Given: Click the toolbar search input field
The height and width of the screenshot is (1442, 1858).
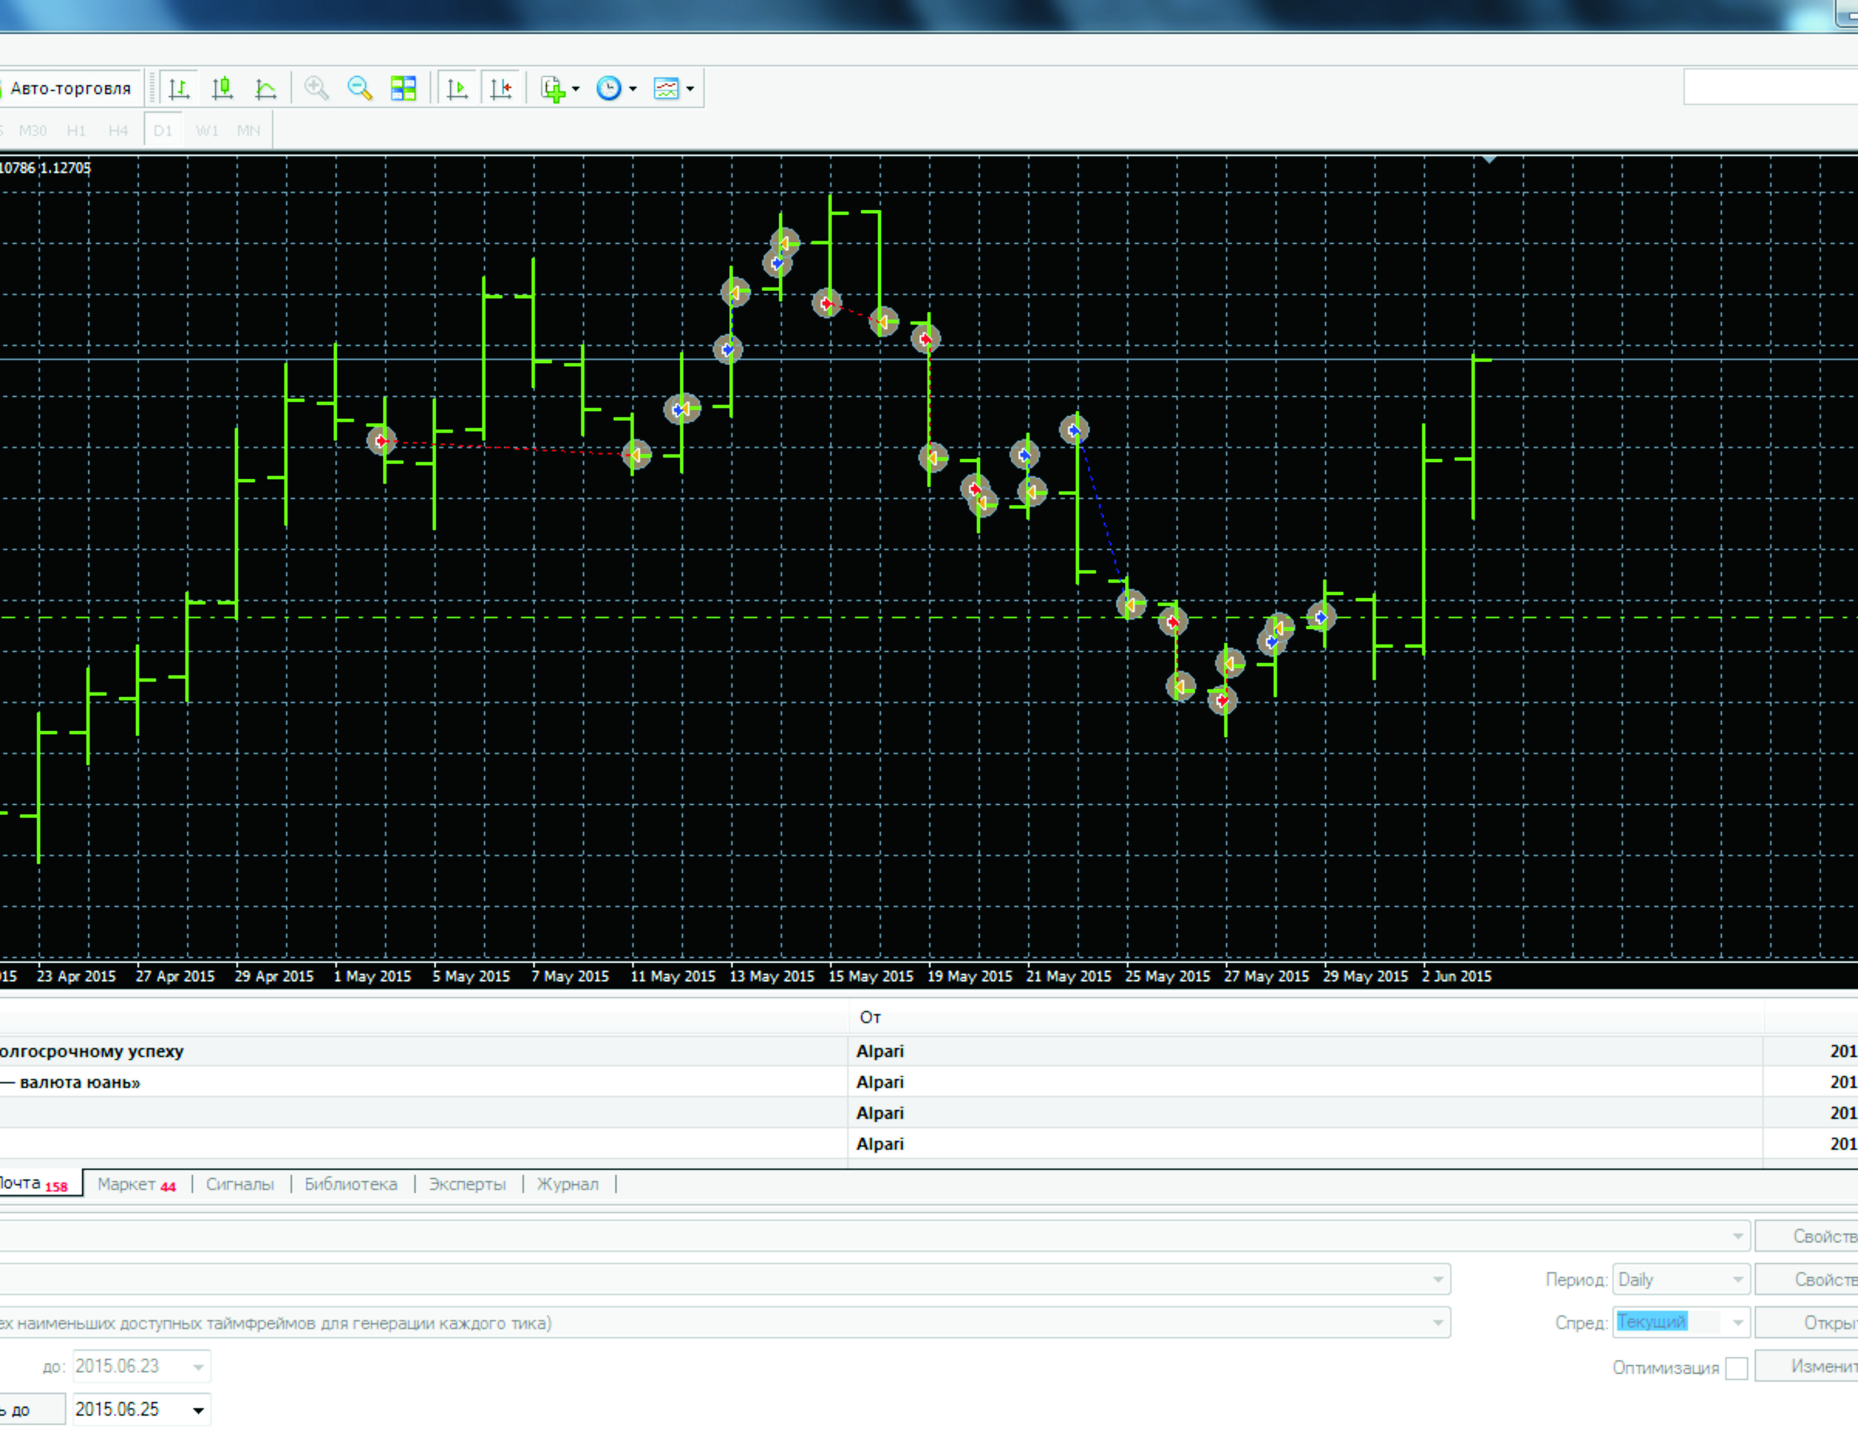Looking at the screenshot, I should coord(1771,87).
